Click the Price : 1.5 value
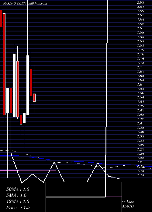 pos(18,207)
